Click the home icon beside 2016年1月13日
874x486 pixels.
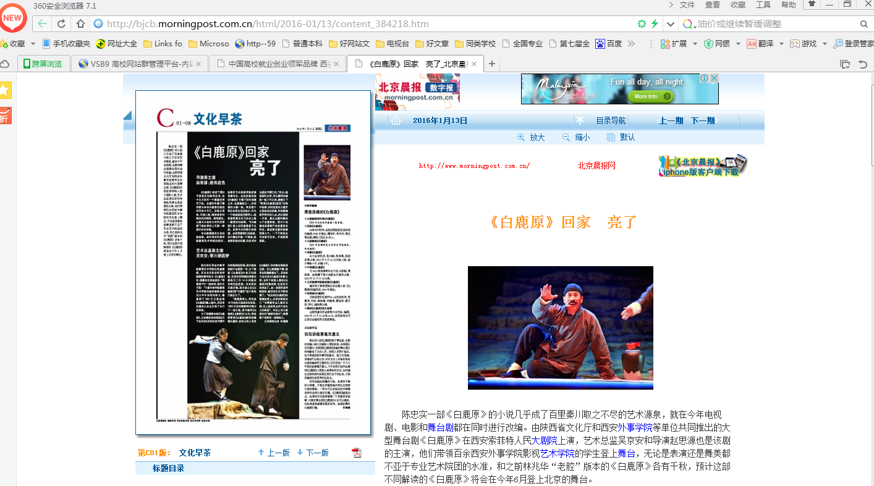(x=396, y=120)
